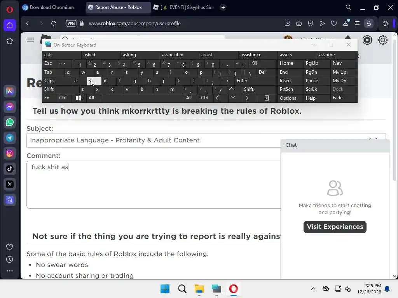Viewport: 398px width, 298px height.
Task: Open Roblox settings gear icon
Action: pos(382,40)
